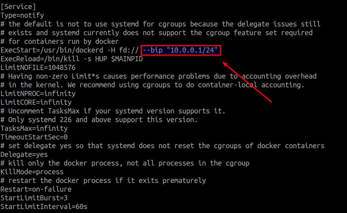Click the [Service] section header line
The width and height of the screenshot is (347, 213).
coord(18,7)
